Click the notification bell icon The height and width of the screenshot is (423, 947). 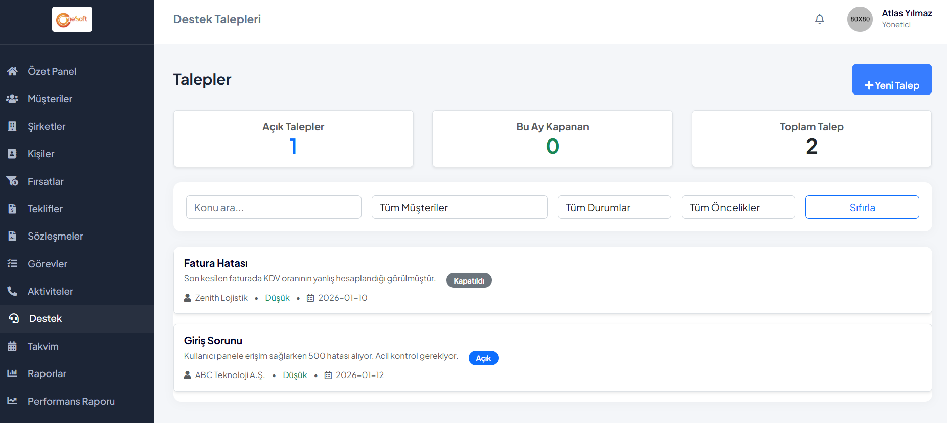click(x=819, y=19)
